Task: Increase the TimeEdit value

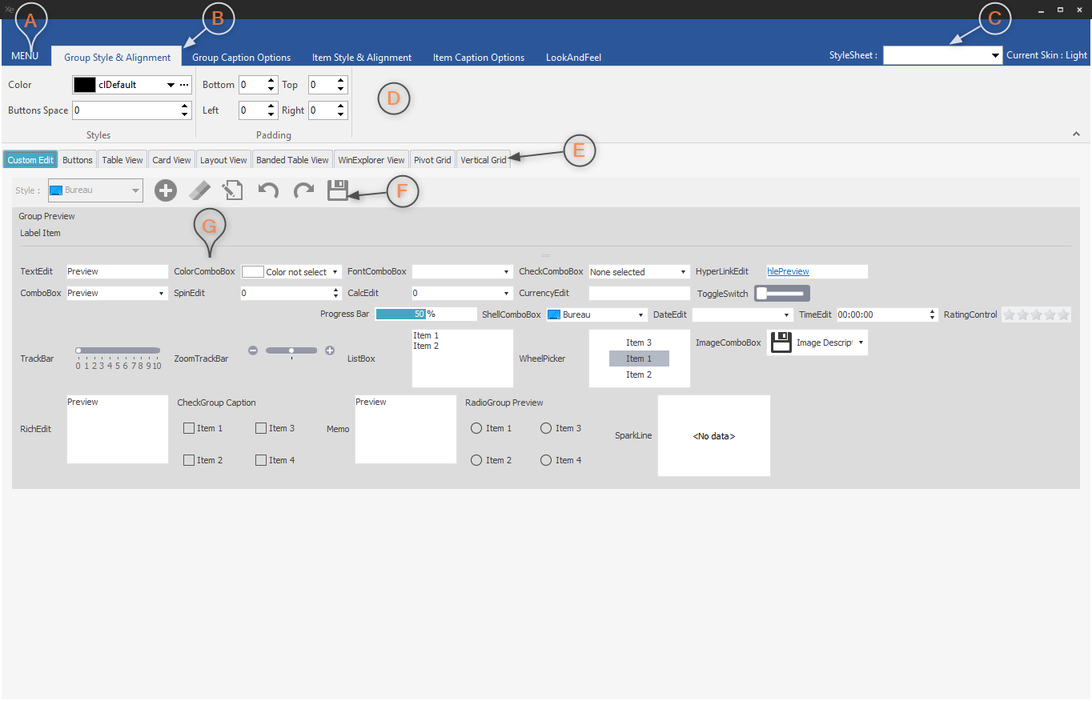Action: click(x=932, y=312)
